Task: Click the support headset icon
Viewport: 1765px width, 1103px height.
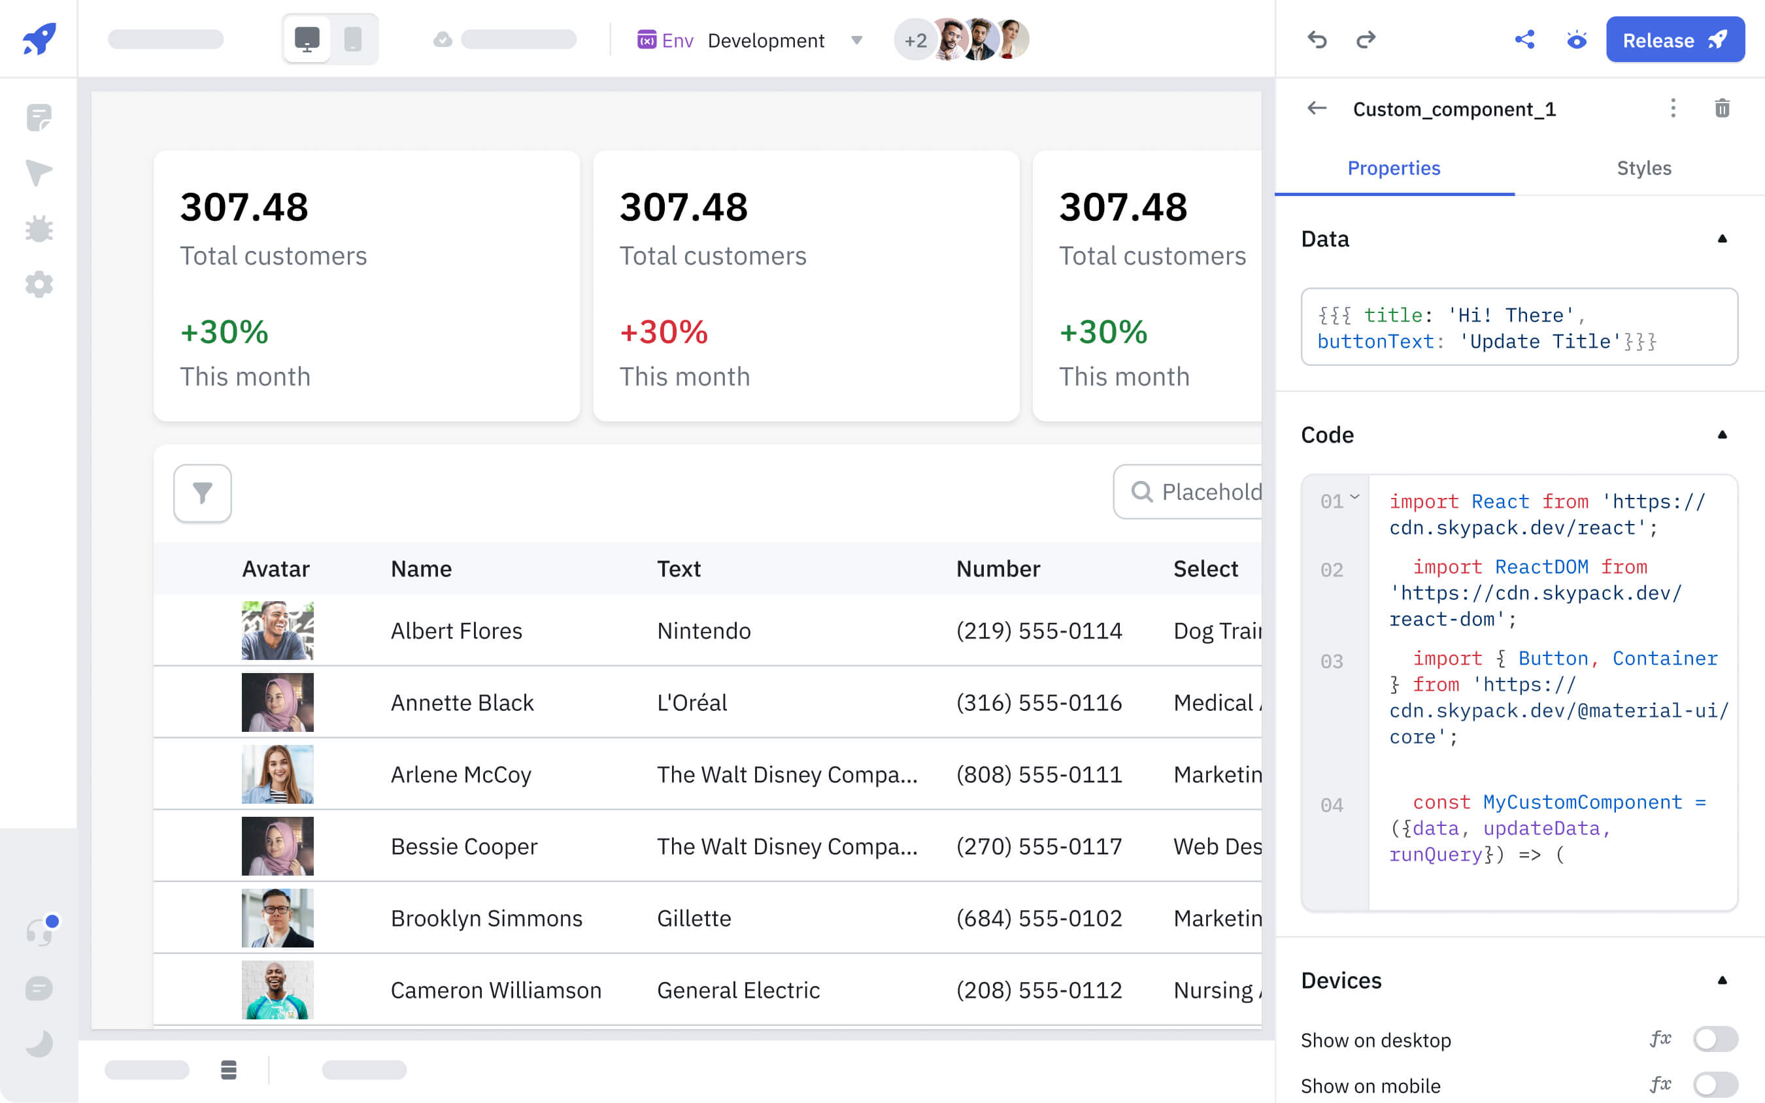Action: pyautogui.click(x=40, y=932)
